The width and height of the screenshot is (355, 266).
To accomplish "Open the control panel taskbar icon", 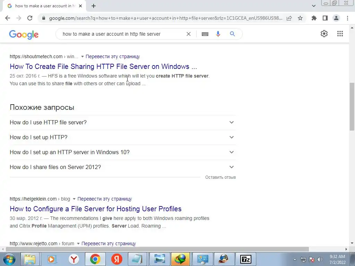I will click(x=202, y=259).
